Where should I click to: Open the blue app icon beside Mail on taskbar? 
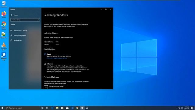point(72,108)
